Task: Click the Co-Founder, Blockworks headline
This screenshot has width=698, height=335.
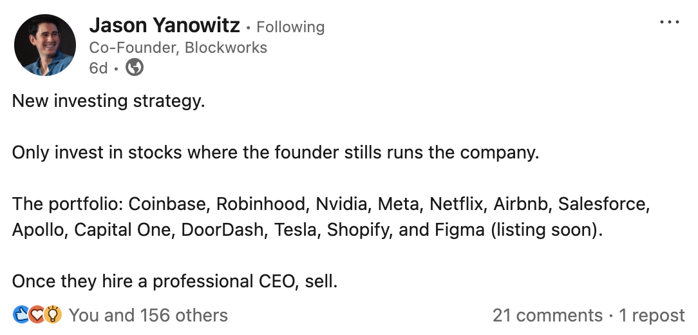Action: coord(178,48)
